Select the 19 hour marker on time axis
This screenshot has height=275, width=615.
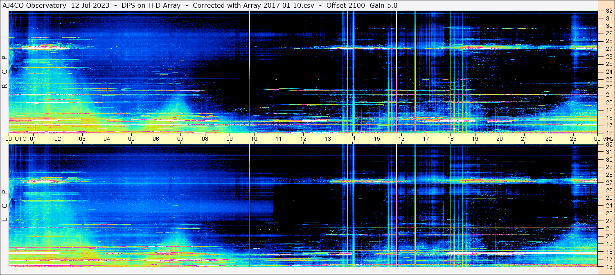[475, 139]
